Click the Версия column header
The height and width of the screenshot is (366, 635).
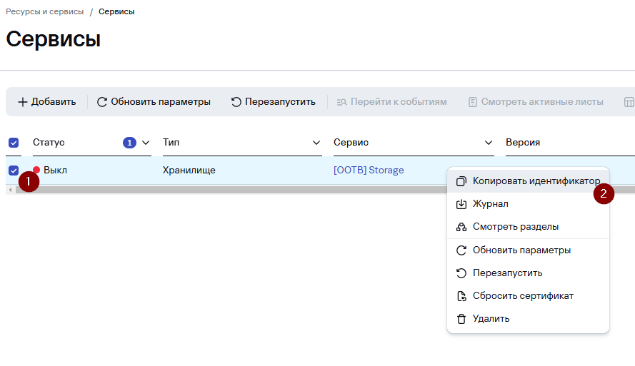coord(523,143)
